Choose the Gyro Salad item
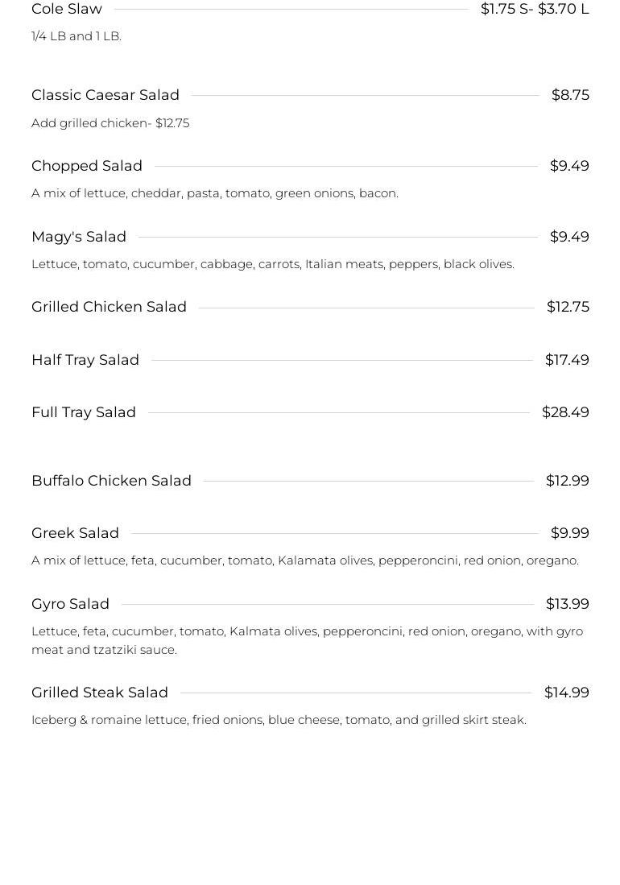The width and height of the screenshot is (620, 885). pyautogui.click(x=70, y=604)
